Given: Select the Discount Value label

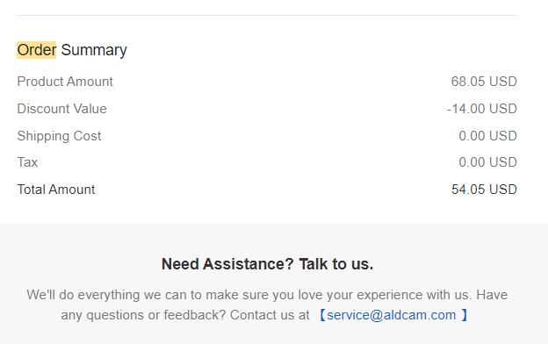Looking at the screenshot, I should (x=61, y=109).
